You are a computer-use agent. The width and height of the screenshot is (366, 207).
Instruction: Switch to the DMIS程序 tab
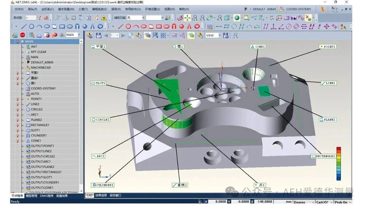[46, 196]
